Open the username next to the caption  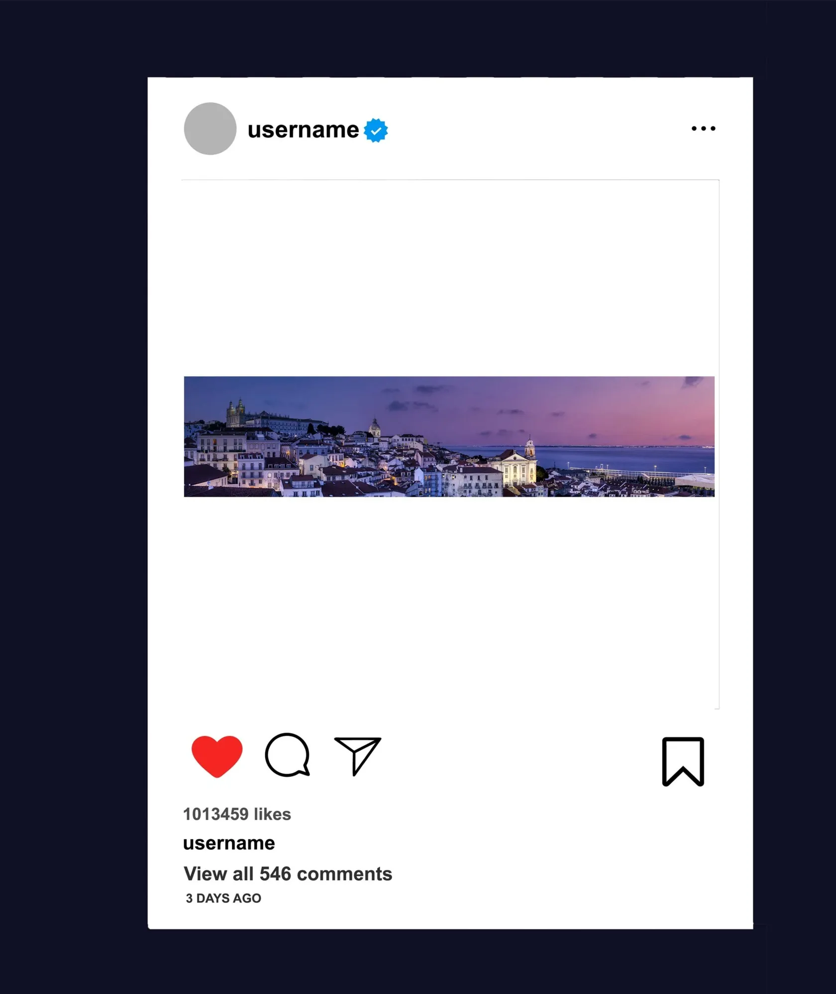(x=229, y=843)
